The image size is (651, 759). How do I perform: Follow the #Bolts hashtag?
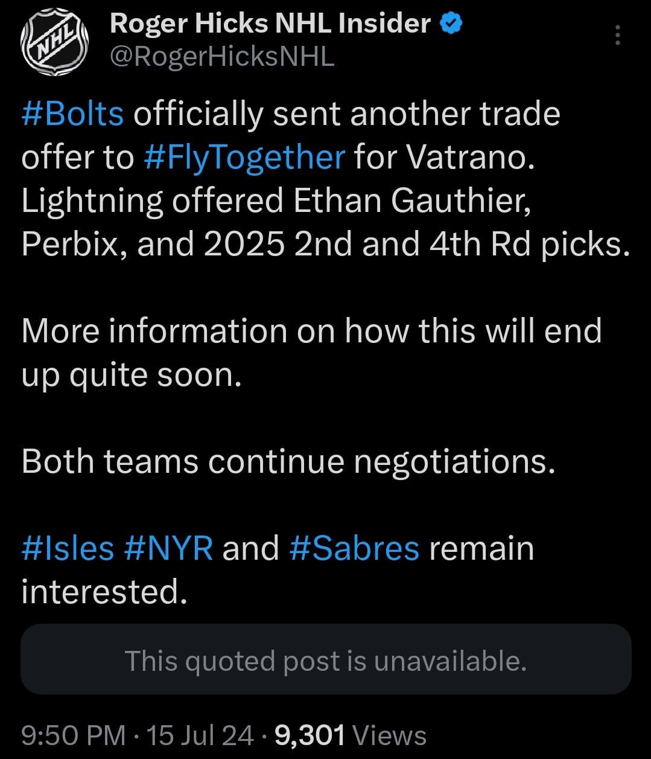[72, 114]
